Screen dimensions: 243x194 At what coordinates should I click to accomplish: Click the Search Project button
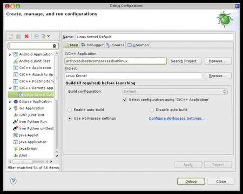click(x=185, y=61)
